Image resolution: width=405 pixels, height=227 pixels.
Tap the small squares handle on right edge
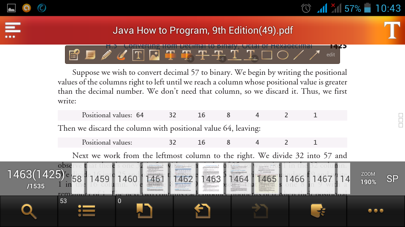[401, 120]
